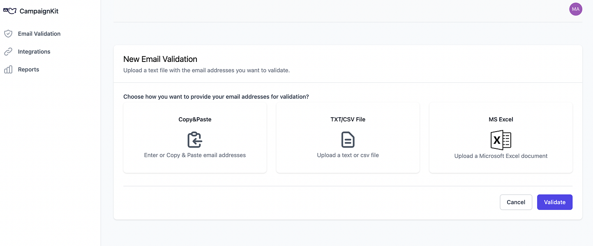The image size is (593, 246).
Task: Select 'Enter or Copy & Paste email addresses' text
Action: pyautogui.click(x=195, y=155)
